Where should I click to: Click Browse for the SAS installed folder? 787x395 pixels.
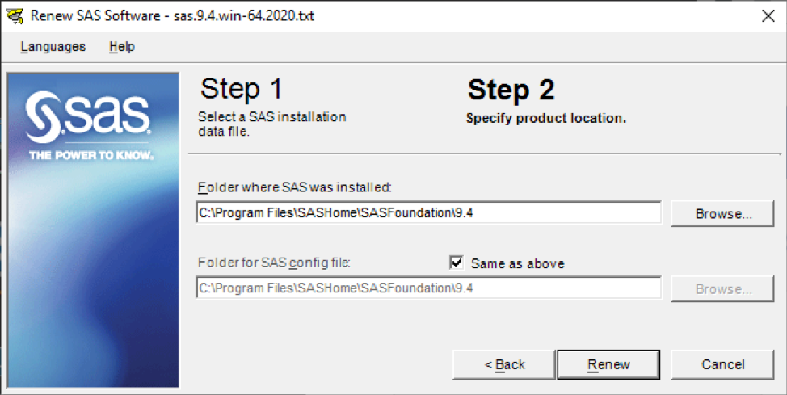(722, 214)
